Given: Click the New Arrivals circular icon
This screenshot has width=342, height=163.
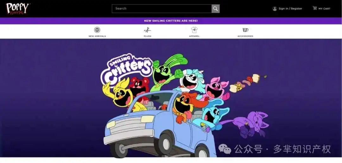Looking at the screenshot, I should 97,30.
